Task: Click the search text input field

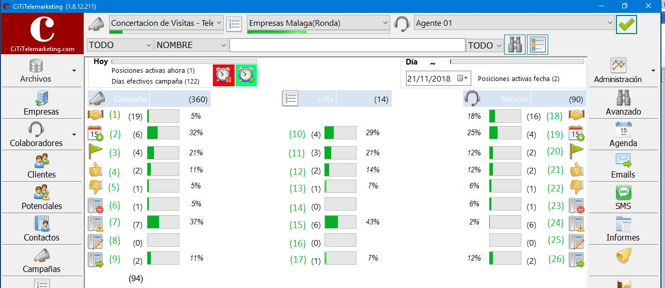Action: point(348,45)
